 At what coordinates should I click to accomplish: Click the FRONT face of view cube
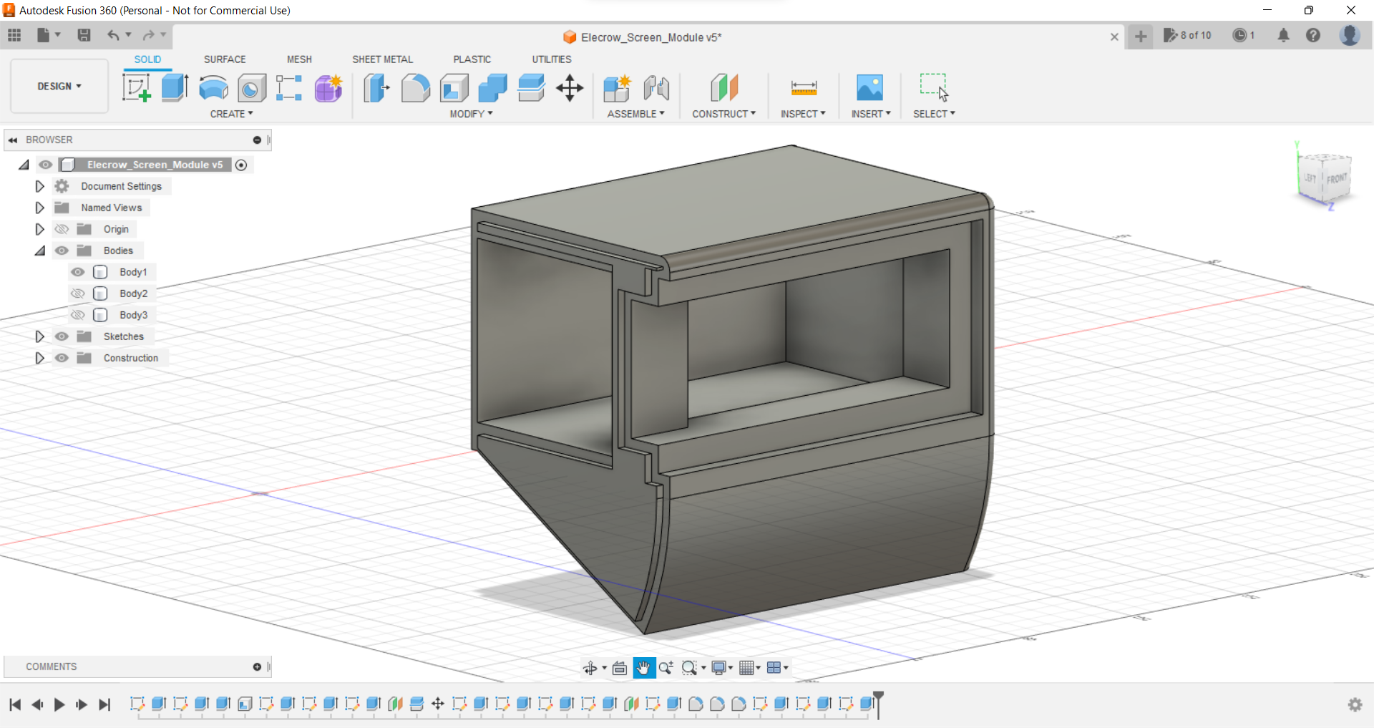[x=1335, y=179]
